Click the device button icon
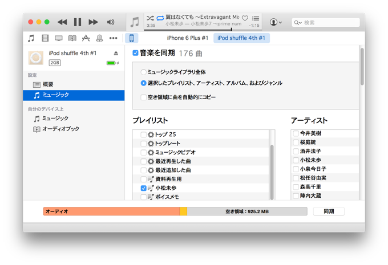 (x=132, y=38)
